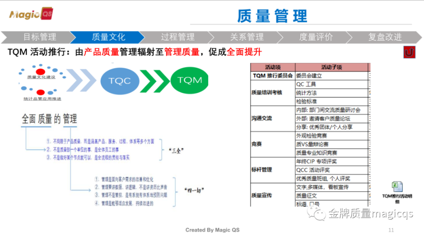
Task: Click the QCC 活动评奖 cell
Action: tap(331, 170)
